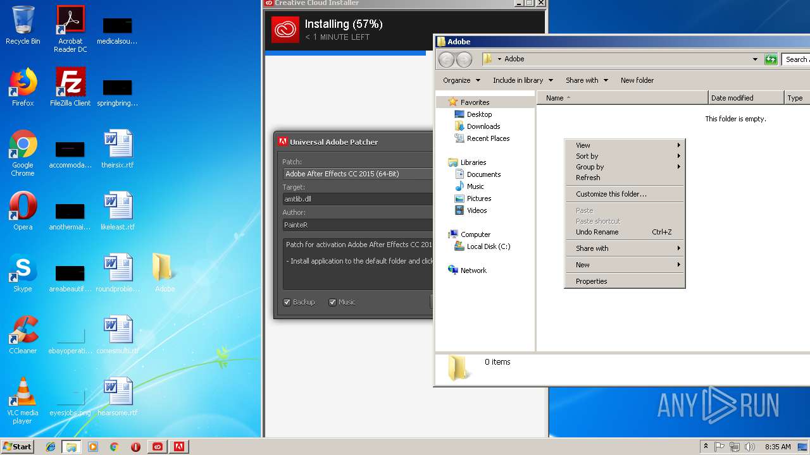Launch Firefox from the desktop
810x455 pixels.
pyautogui.click(x=23, y=87)
